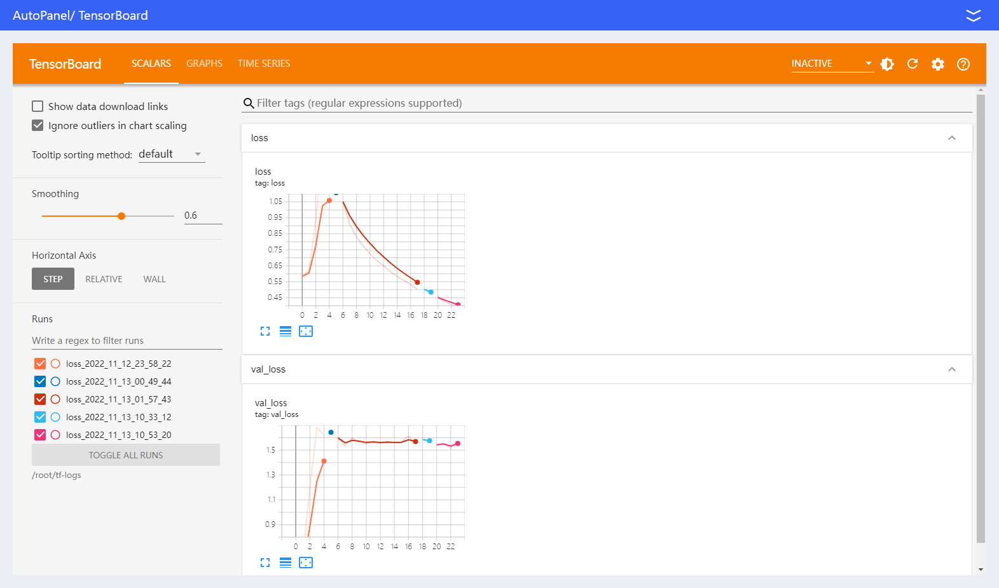
Task: Open the INACTIVE plugins dropdown
Action: pos(832,64)
